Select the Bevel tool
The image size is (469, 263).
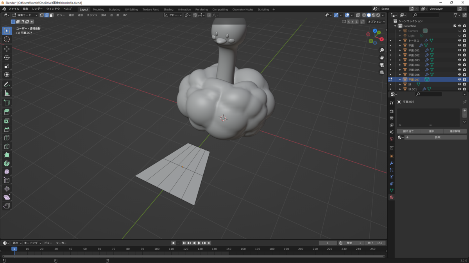click(7, 129)
